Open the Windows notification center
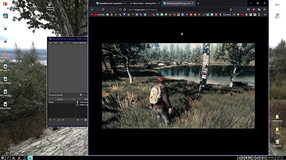The image size is (286, 160). click(x=278, y=158)
